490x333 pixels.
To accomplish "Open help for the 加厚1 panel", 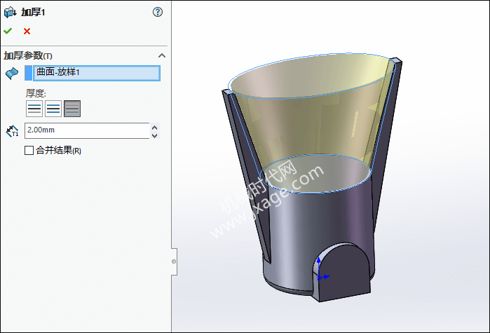I will click(x=158, y=12).
